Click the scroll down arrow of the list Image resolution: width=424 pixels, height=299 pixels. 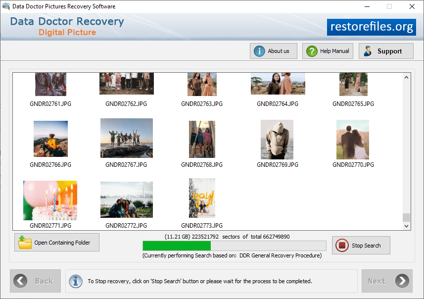pos(406,226)
